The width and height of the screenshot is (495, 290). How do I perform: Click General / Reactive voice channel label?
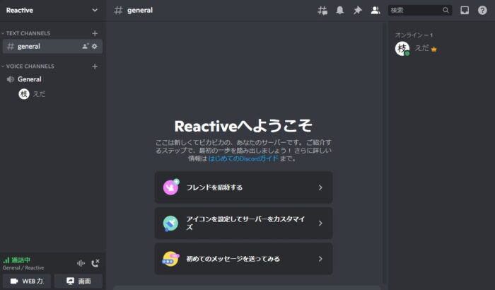pos(23,268)
